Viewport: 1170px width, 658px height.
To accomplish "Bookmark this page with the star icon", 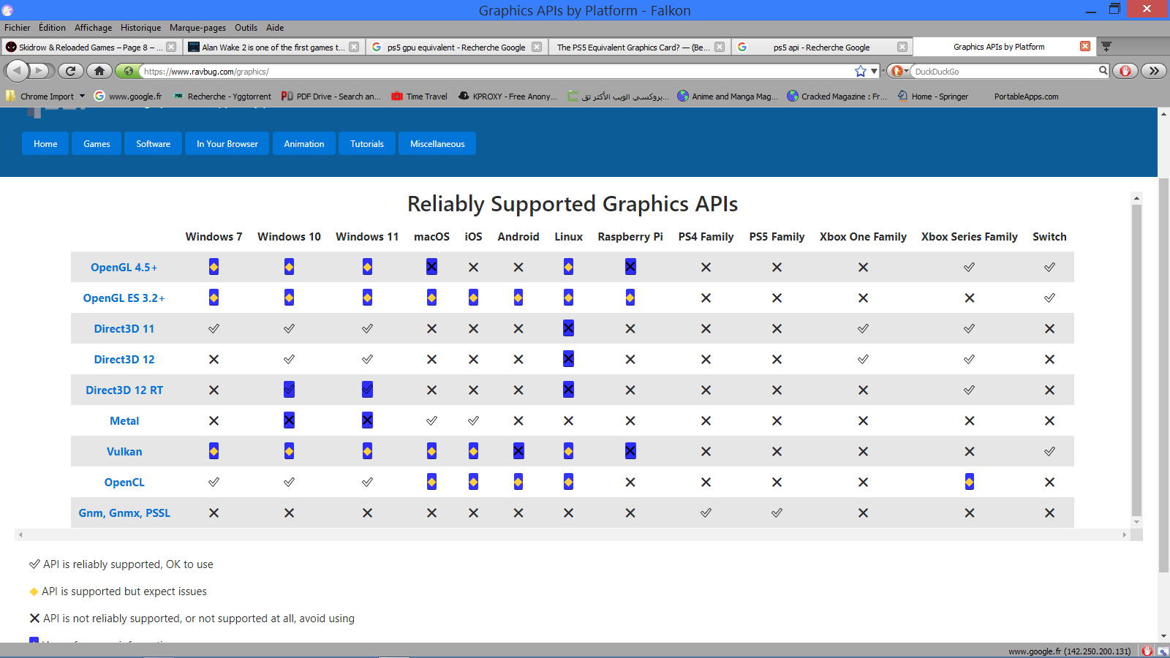I will point(861,71).
